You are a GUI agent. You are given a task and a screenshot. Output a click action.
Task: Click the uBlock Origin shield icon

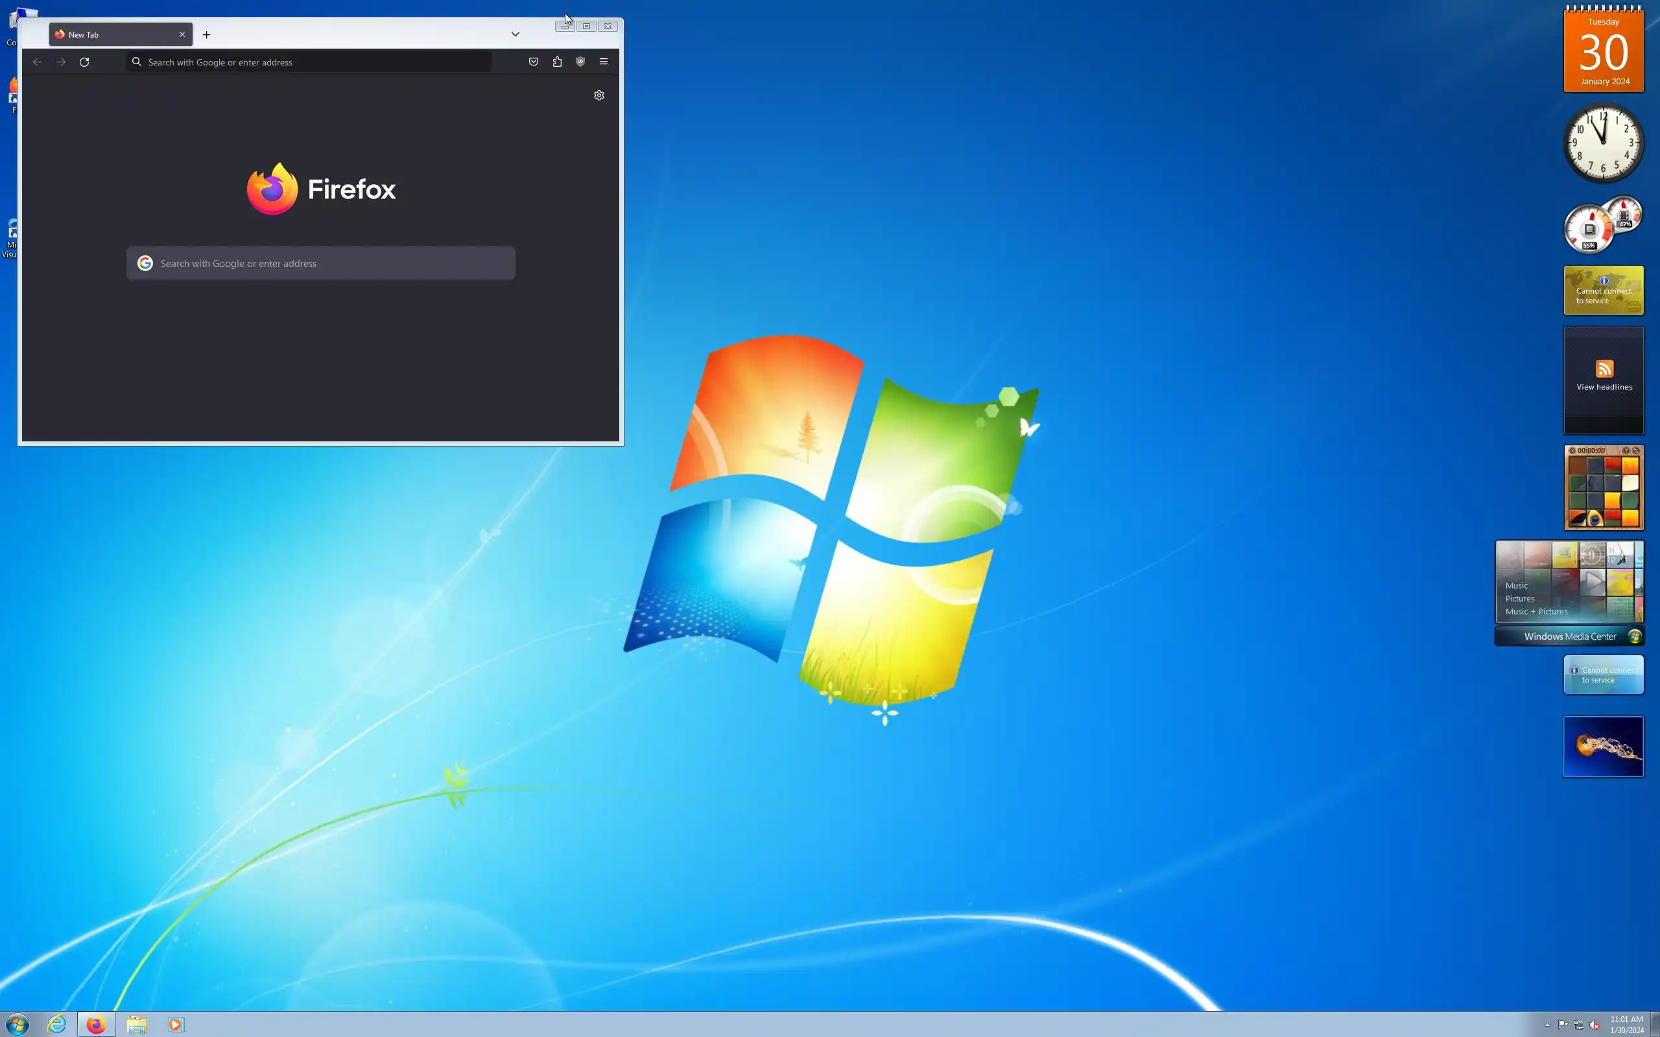[x=580, y=62]
